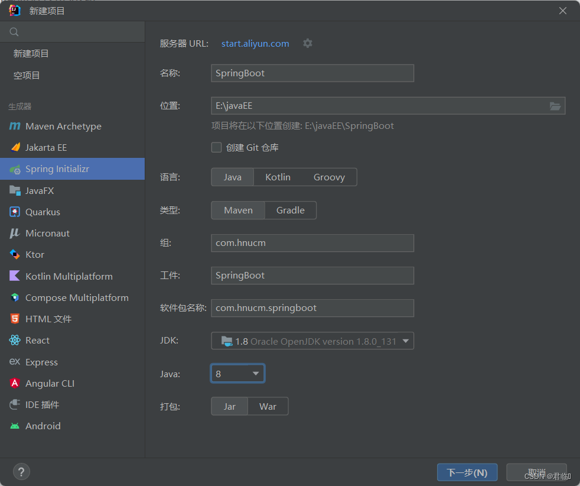Select Groovy as the language
Viewport: 580px width, 486px height.
[329, 177]
